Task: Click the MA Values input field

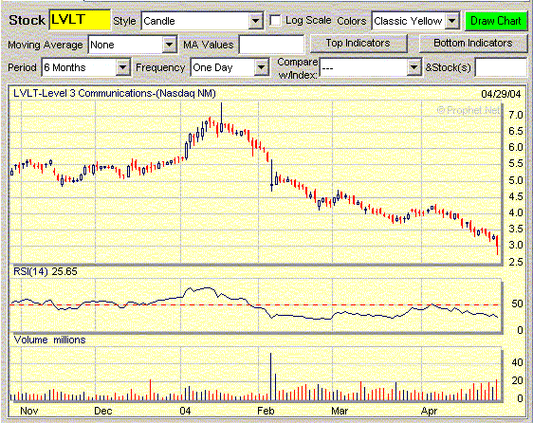Action: 271,45
